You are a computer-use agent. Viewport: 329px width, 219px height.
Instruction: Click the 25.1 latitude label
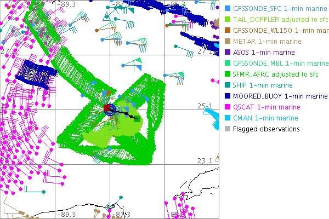[205, 106]
